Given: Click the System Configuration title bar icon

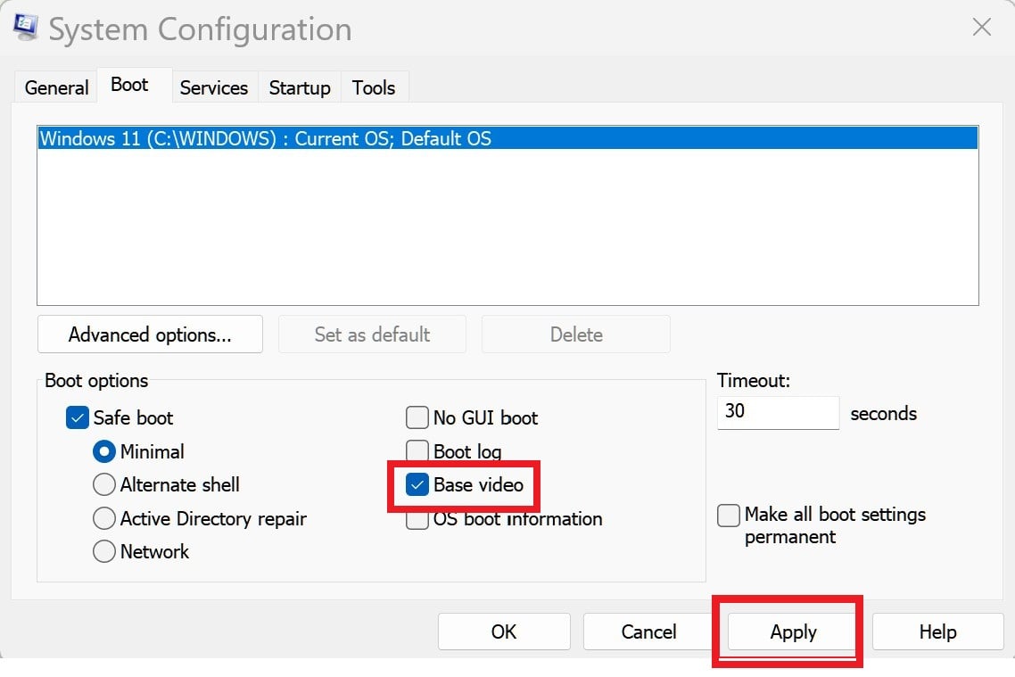Looking at the screenshot, I should point(25,28).
